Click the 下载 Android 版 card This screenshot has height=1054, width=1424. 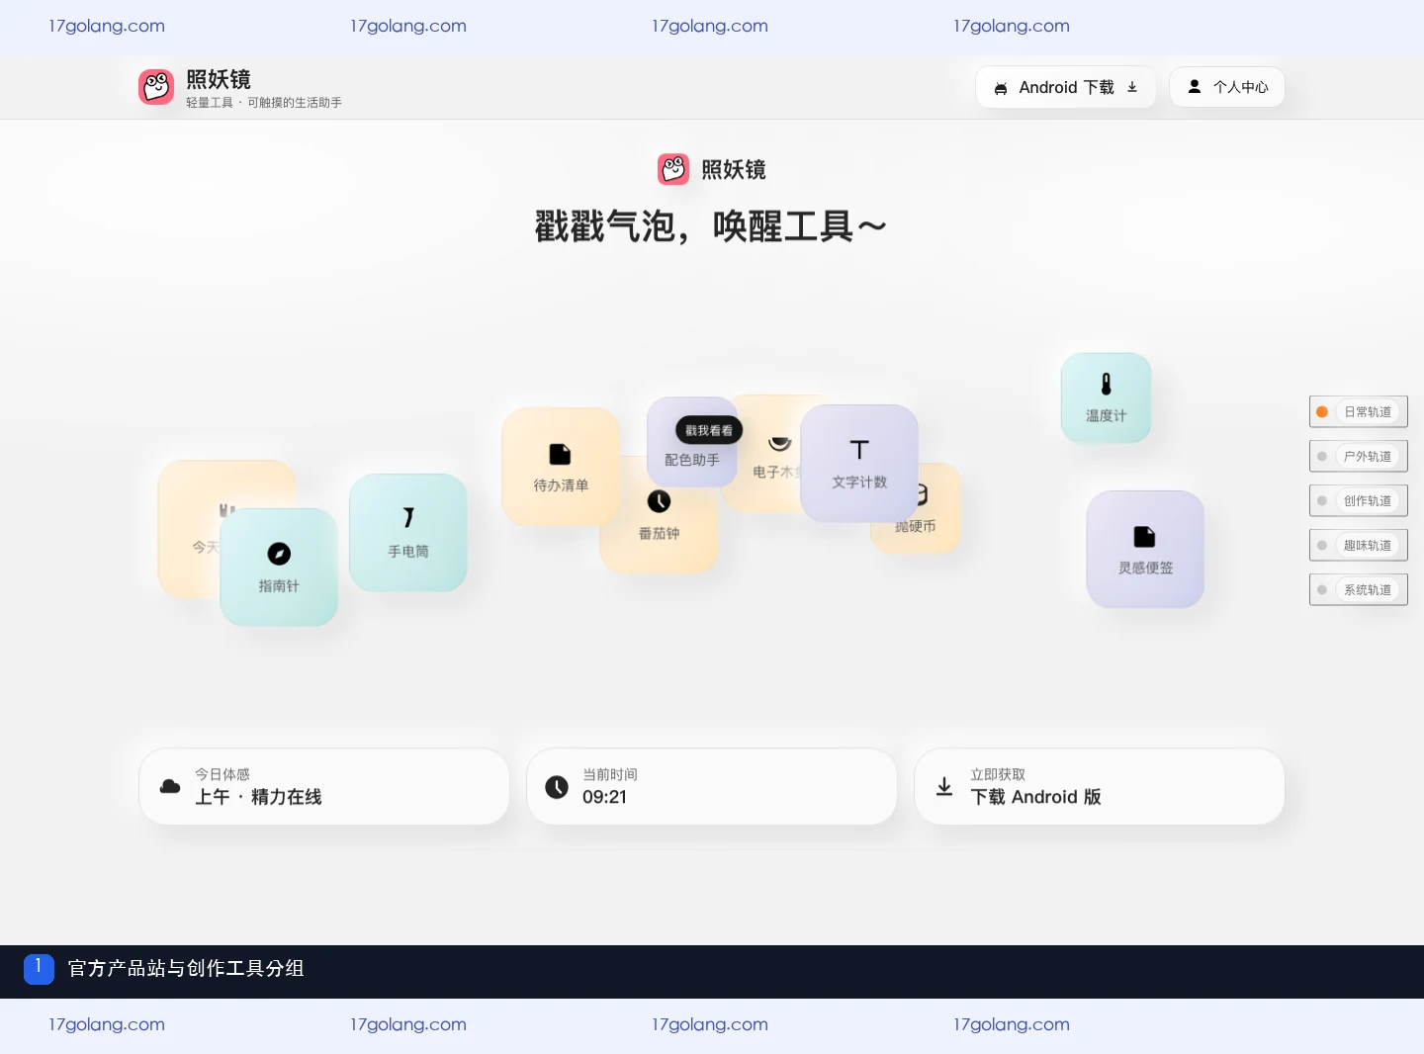(1099, 786)
